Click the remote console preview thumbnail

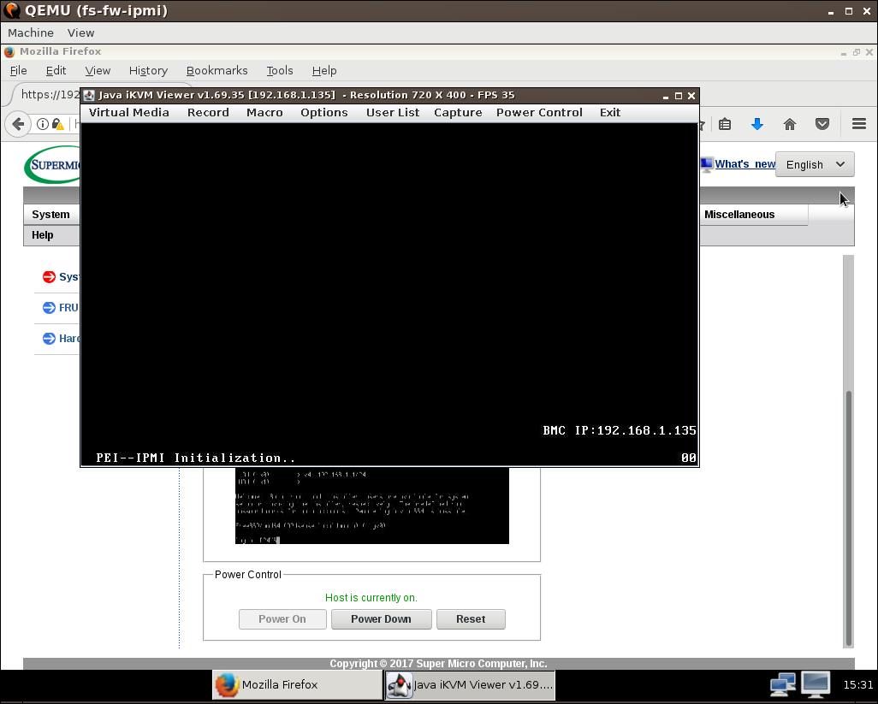tap(371, 506)
